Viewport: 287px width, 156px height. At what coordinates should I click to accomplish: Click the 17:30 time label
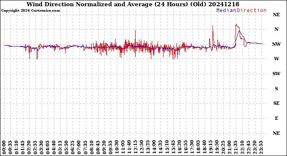[x=192, y=148]
